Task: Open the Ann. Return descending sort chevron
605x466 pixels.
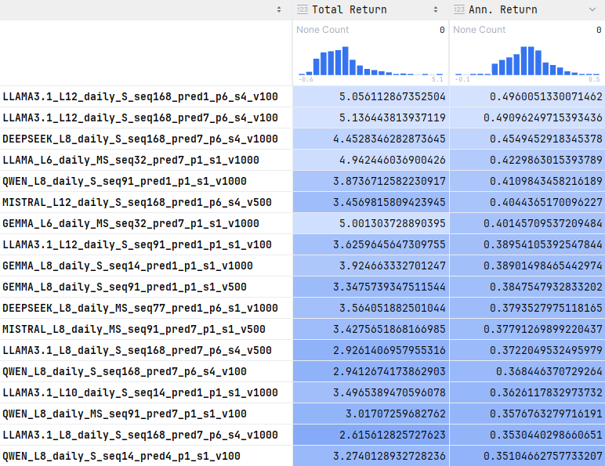Action: (592, 9)
